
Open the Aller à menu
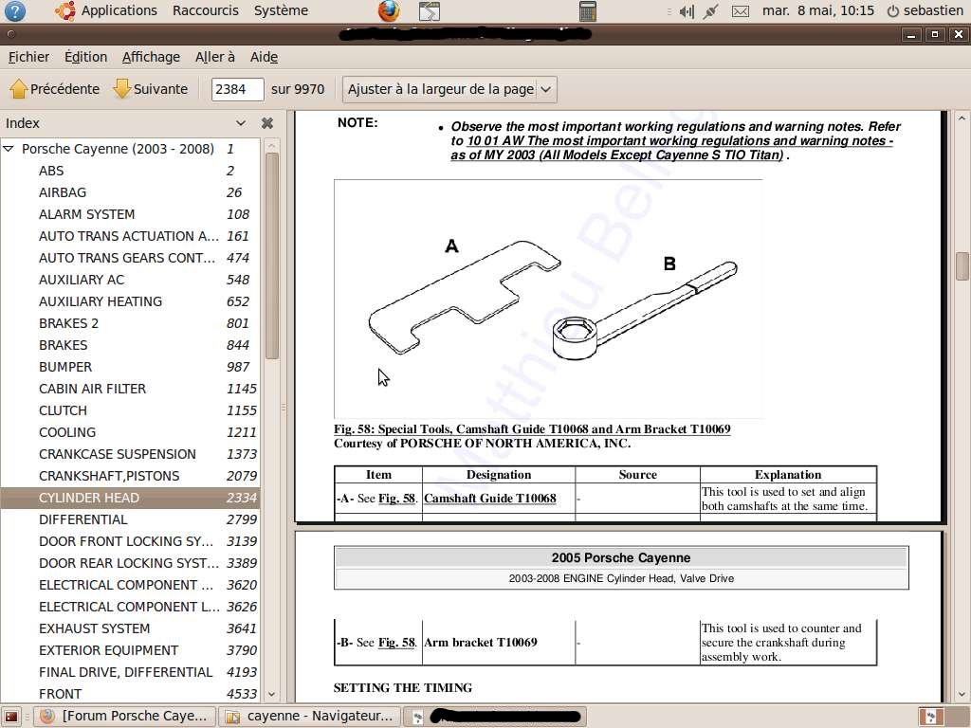[x=215, y=57]
